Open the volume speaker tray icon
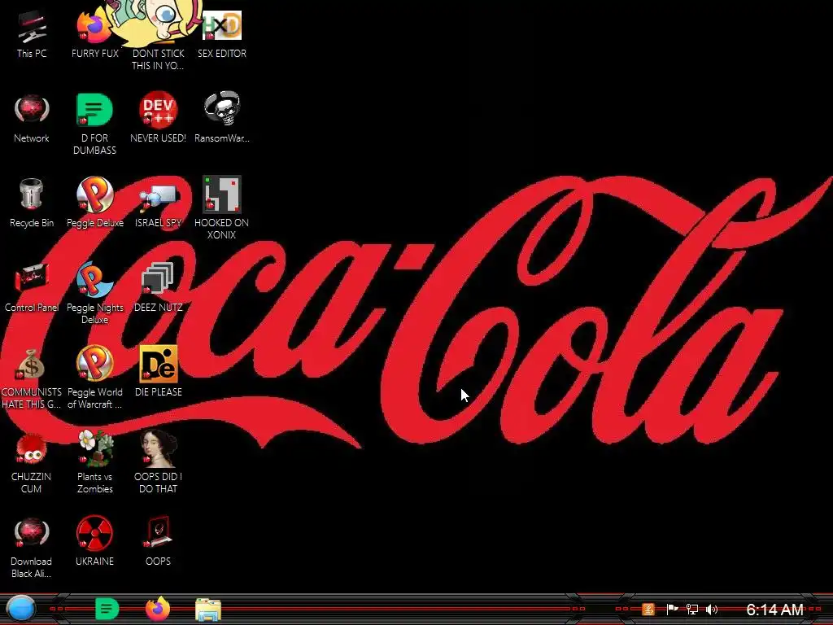Viewport: 833px width, 625px height. 712,609
